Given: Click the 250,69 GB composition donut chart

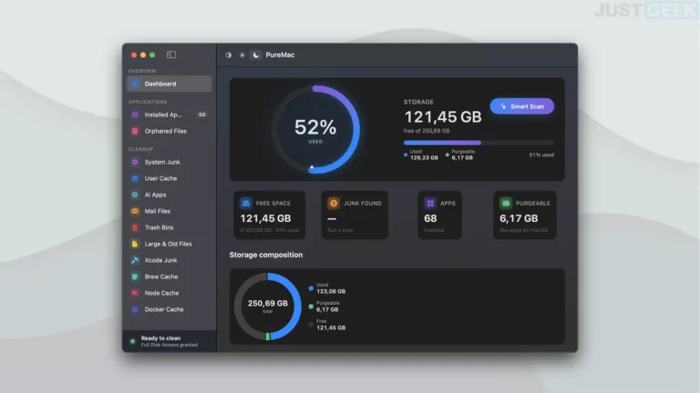Looking at the screenshot, I should coord(267,307).
